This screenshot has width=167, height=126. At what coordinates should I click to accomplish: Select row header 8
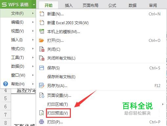coord(6,123)
